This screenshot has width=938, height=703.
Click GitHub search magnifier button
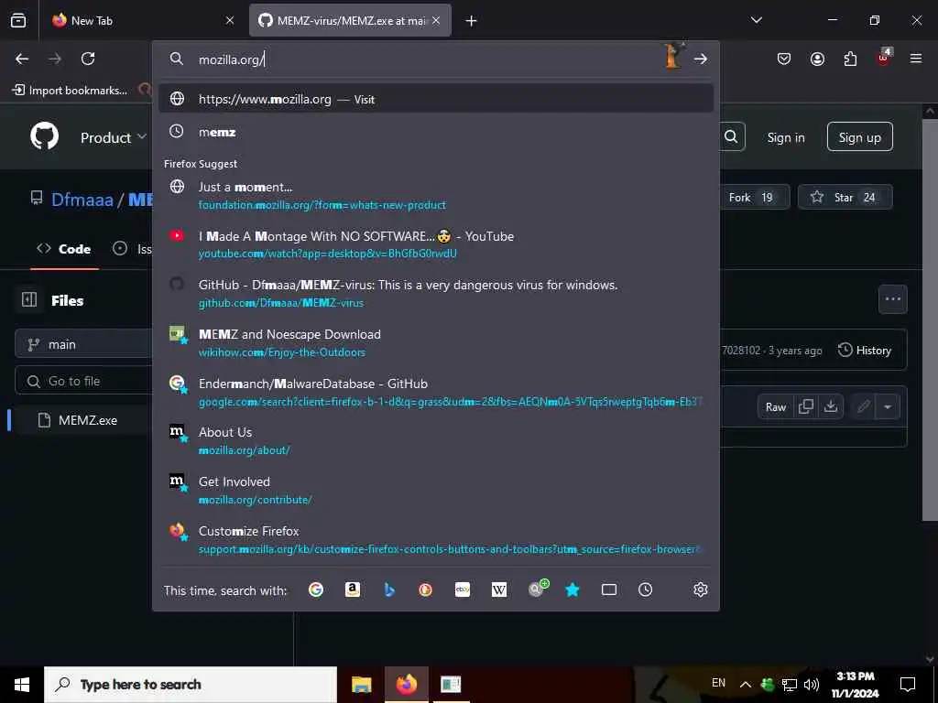click(x=731, y=136)
